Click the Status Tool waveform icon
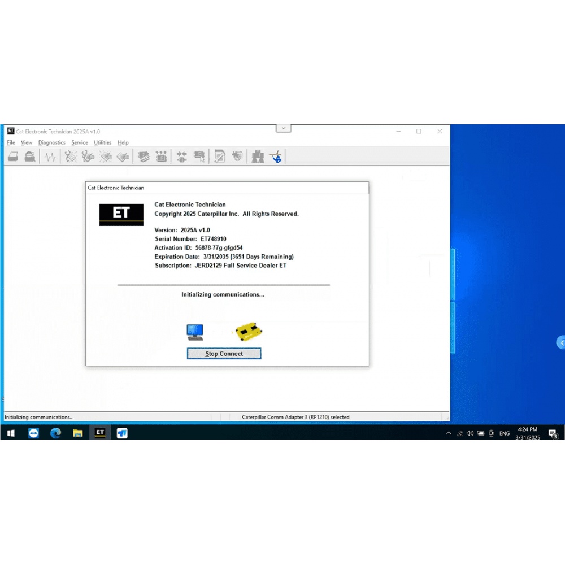This screenshot has height=565, width=565. click(x=50, y=157)
